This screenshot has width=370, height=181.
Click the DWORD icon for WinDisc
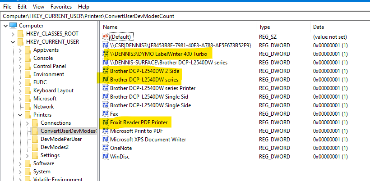(105, 157)
